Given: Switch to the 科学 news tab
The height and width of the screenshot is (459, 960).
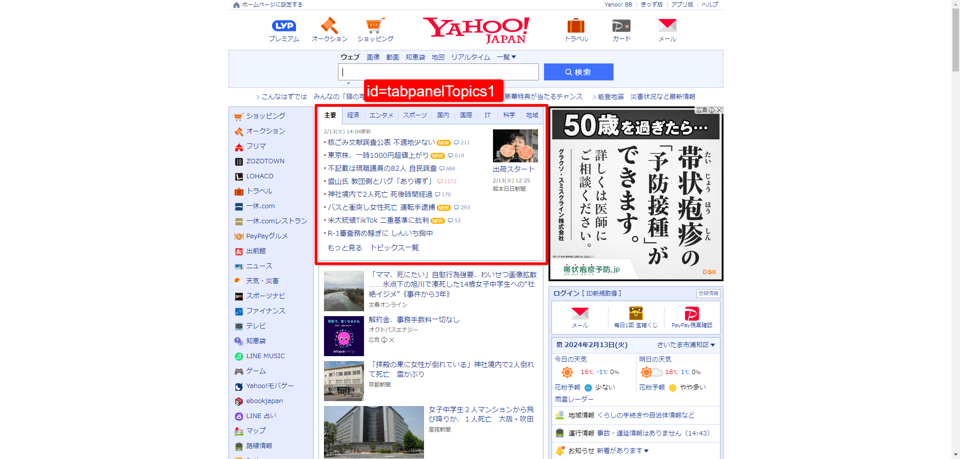Looking at the screenshot, I should pyautogui.click(x=509, y=115).
